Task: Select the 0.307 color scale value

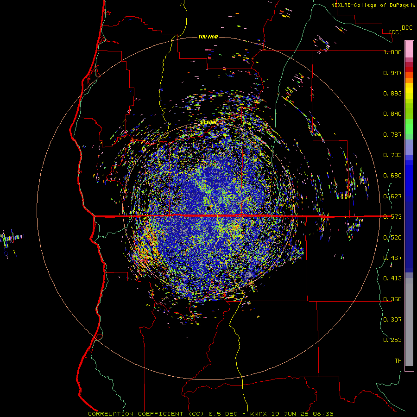Action: (392, 320)
